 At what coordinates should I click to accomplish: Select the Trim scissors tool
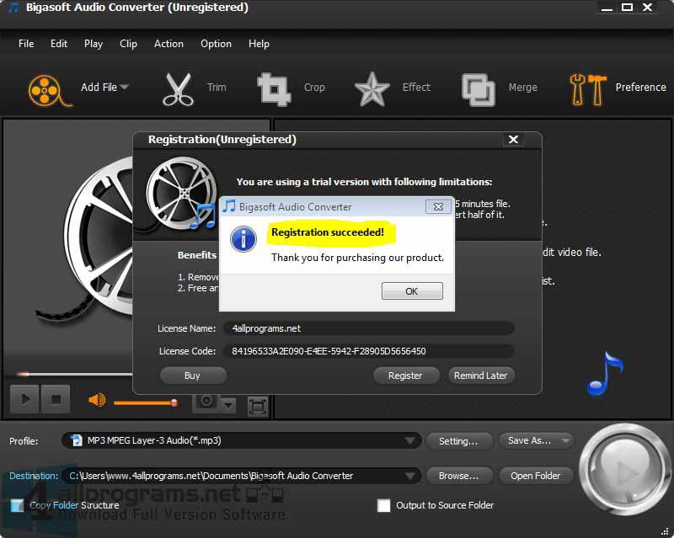(x=178, y=89)
